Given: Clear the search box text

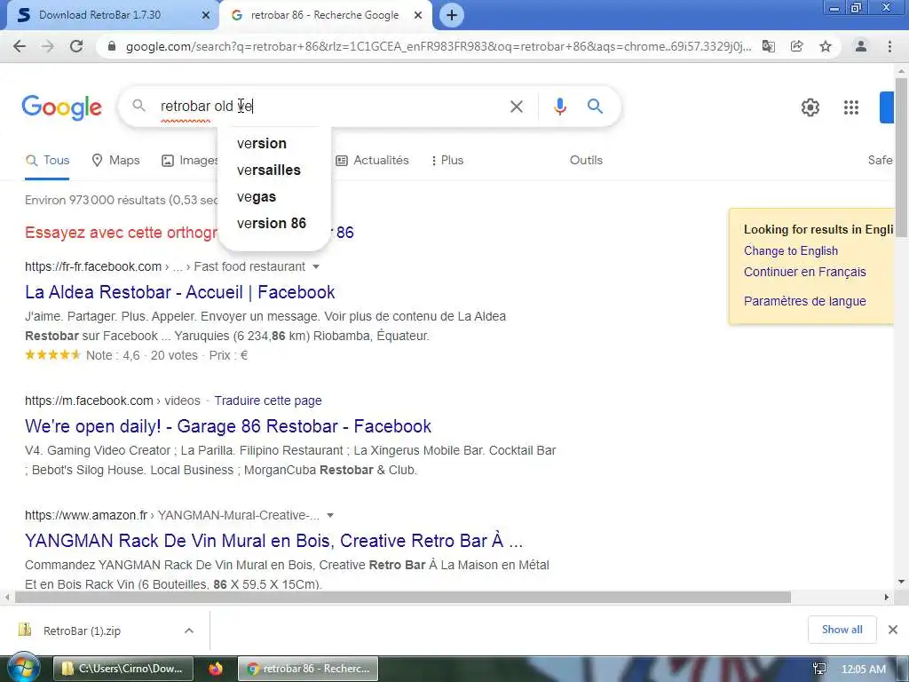Looking at the screenshot, I should pyautogui.click(x=516, y=107).
